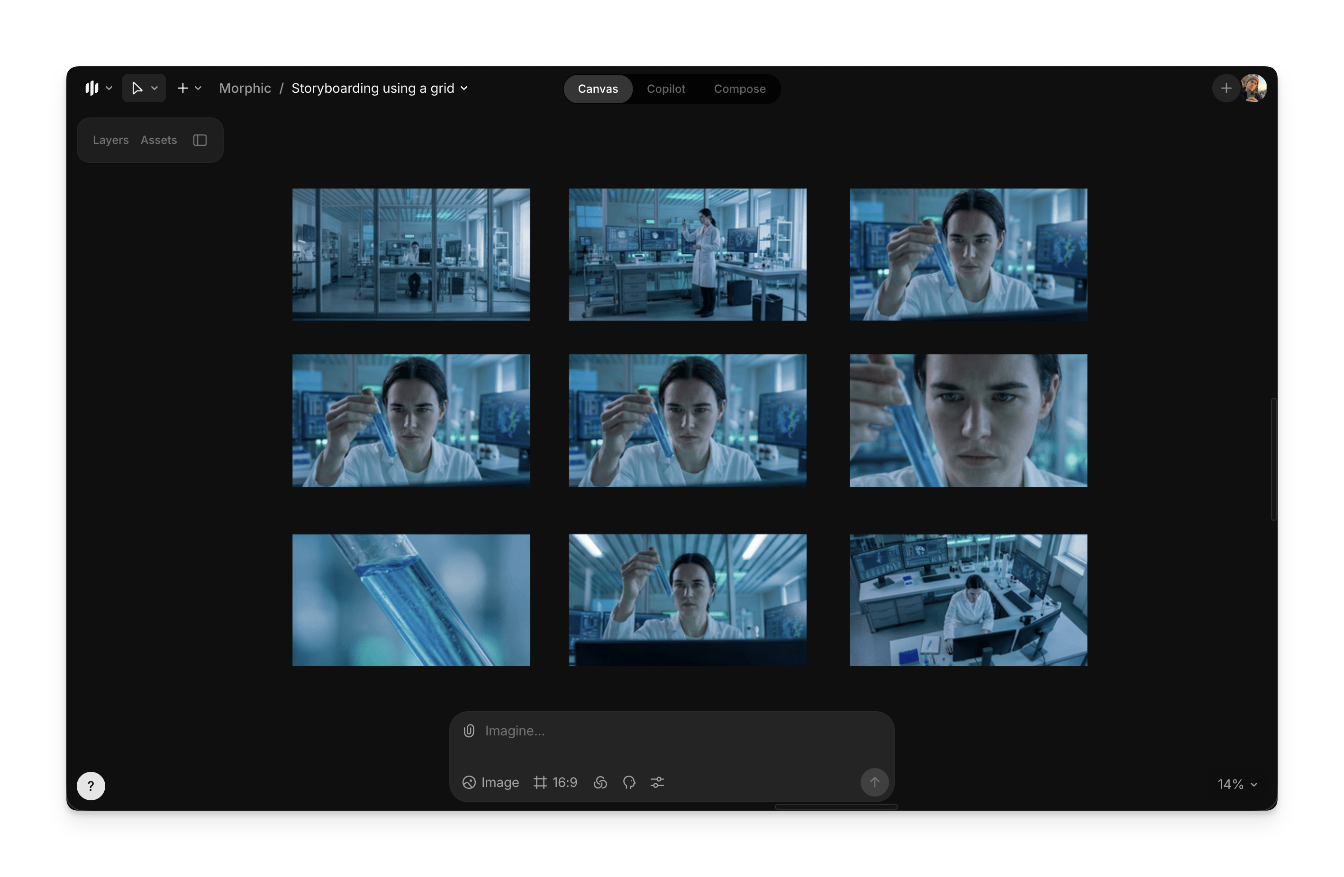The width and height of the screenshot is (1344, 877).
Task: Open the 14% zoom level dropdown
Action: (x=1237, y=784)
